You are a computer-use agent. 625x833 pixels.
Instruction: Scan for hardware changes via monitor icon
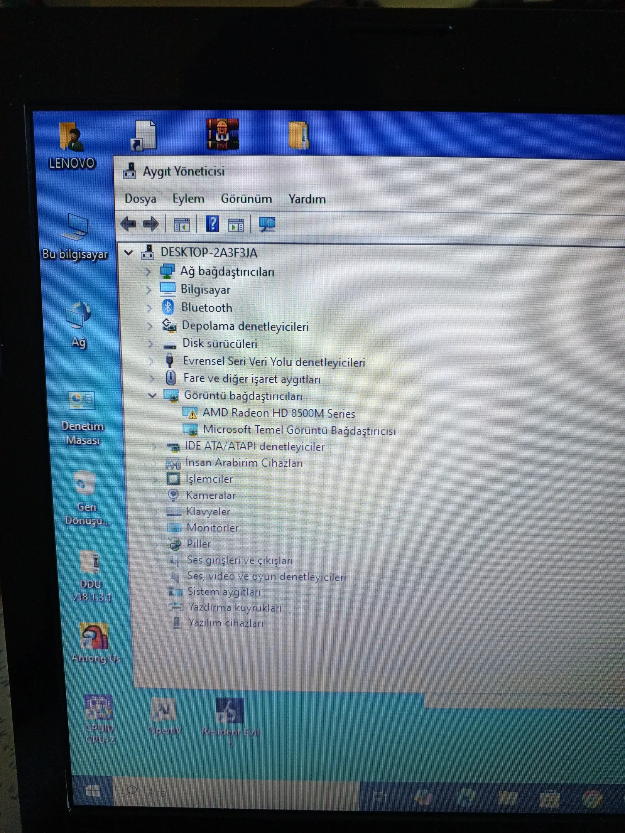[x=267, y=224]
